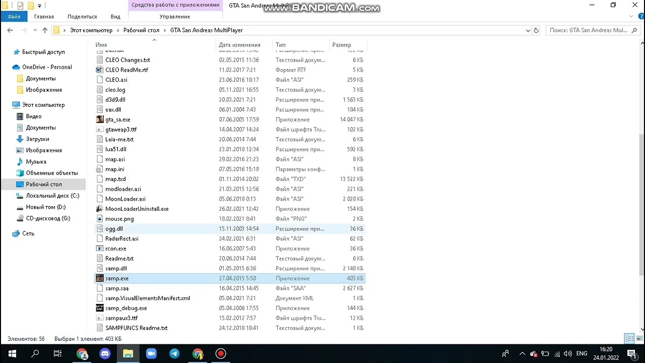Open Новый том (D:) in the sidebar

coord(46,207)
